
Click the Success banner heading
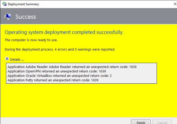coord(26,17)
